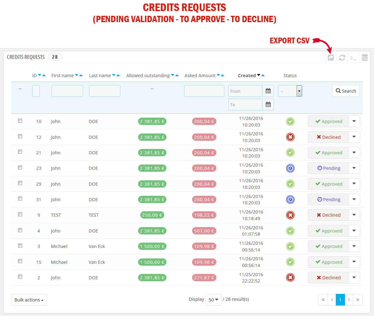Sort by the Created column header

247,76
